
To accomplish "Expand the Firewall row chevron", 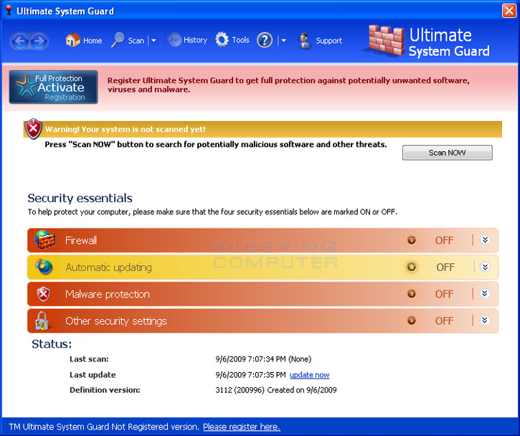I will click(x=485, y=240).
